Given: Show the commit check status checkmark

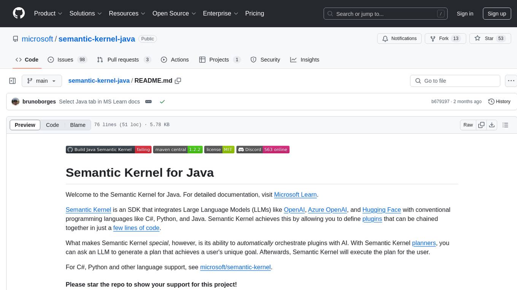Looking at the screenshot, I should [x=162, y=102].
